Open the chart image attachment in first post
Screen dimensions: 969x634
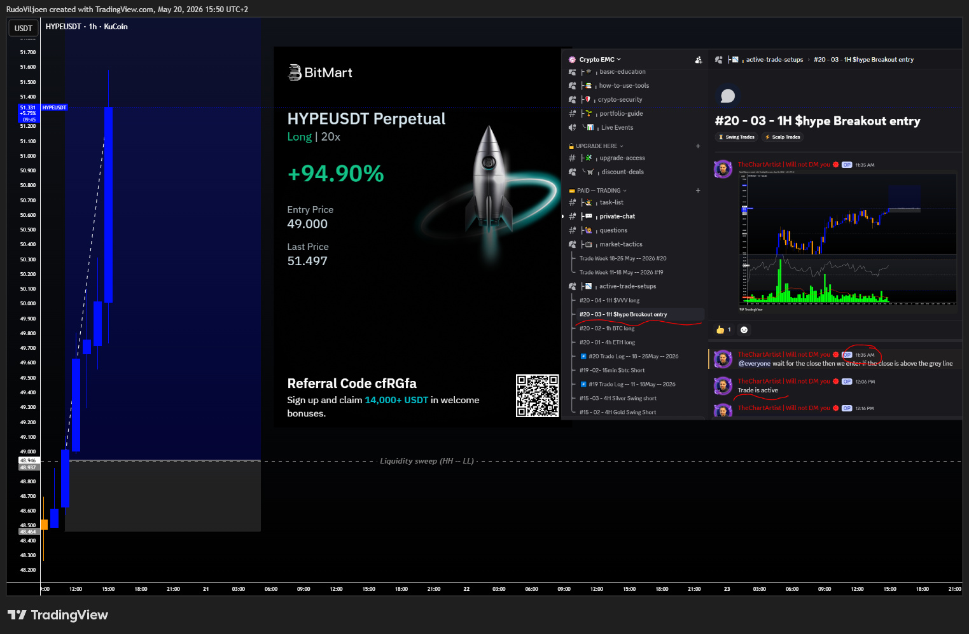[x=847, y=241]
